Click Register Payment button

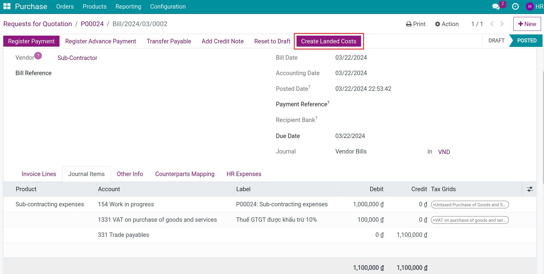(31, 41)
